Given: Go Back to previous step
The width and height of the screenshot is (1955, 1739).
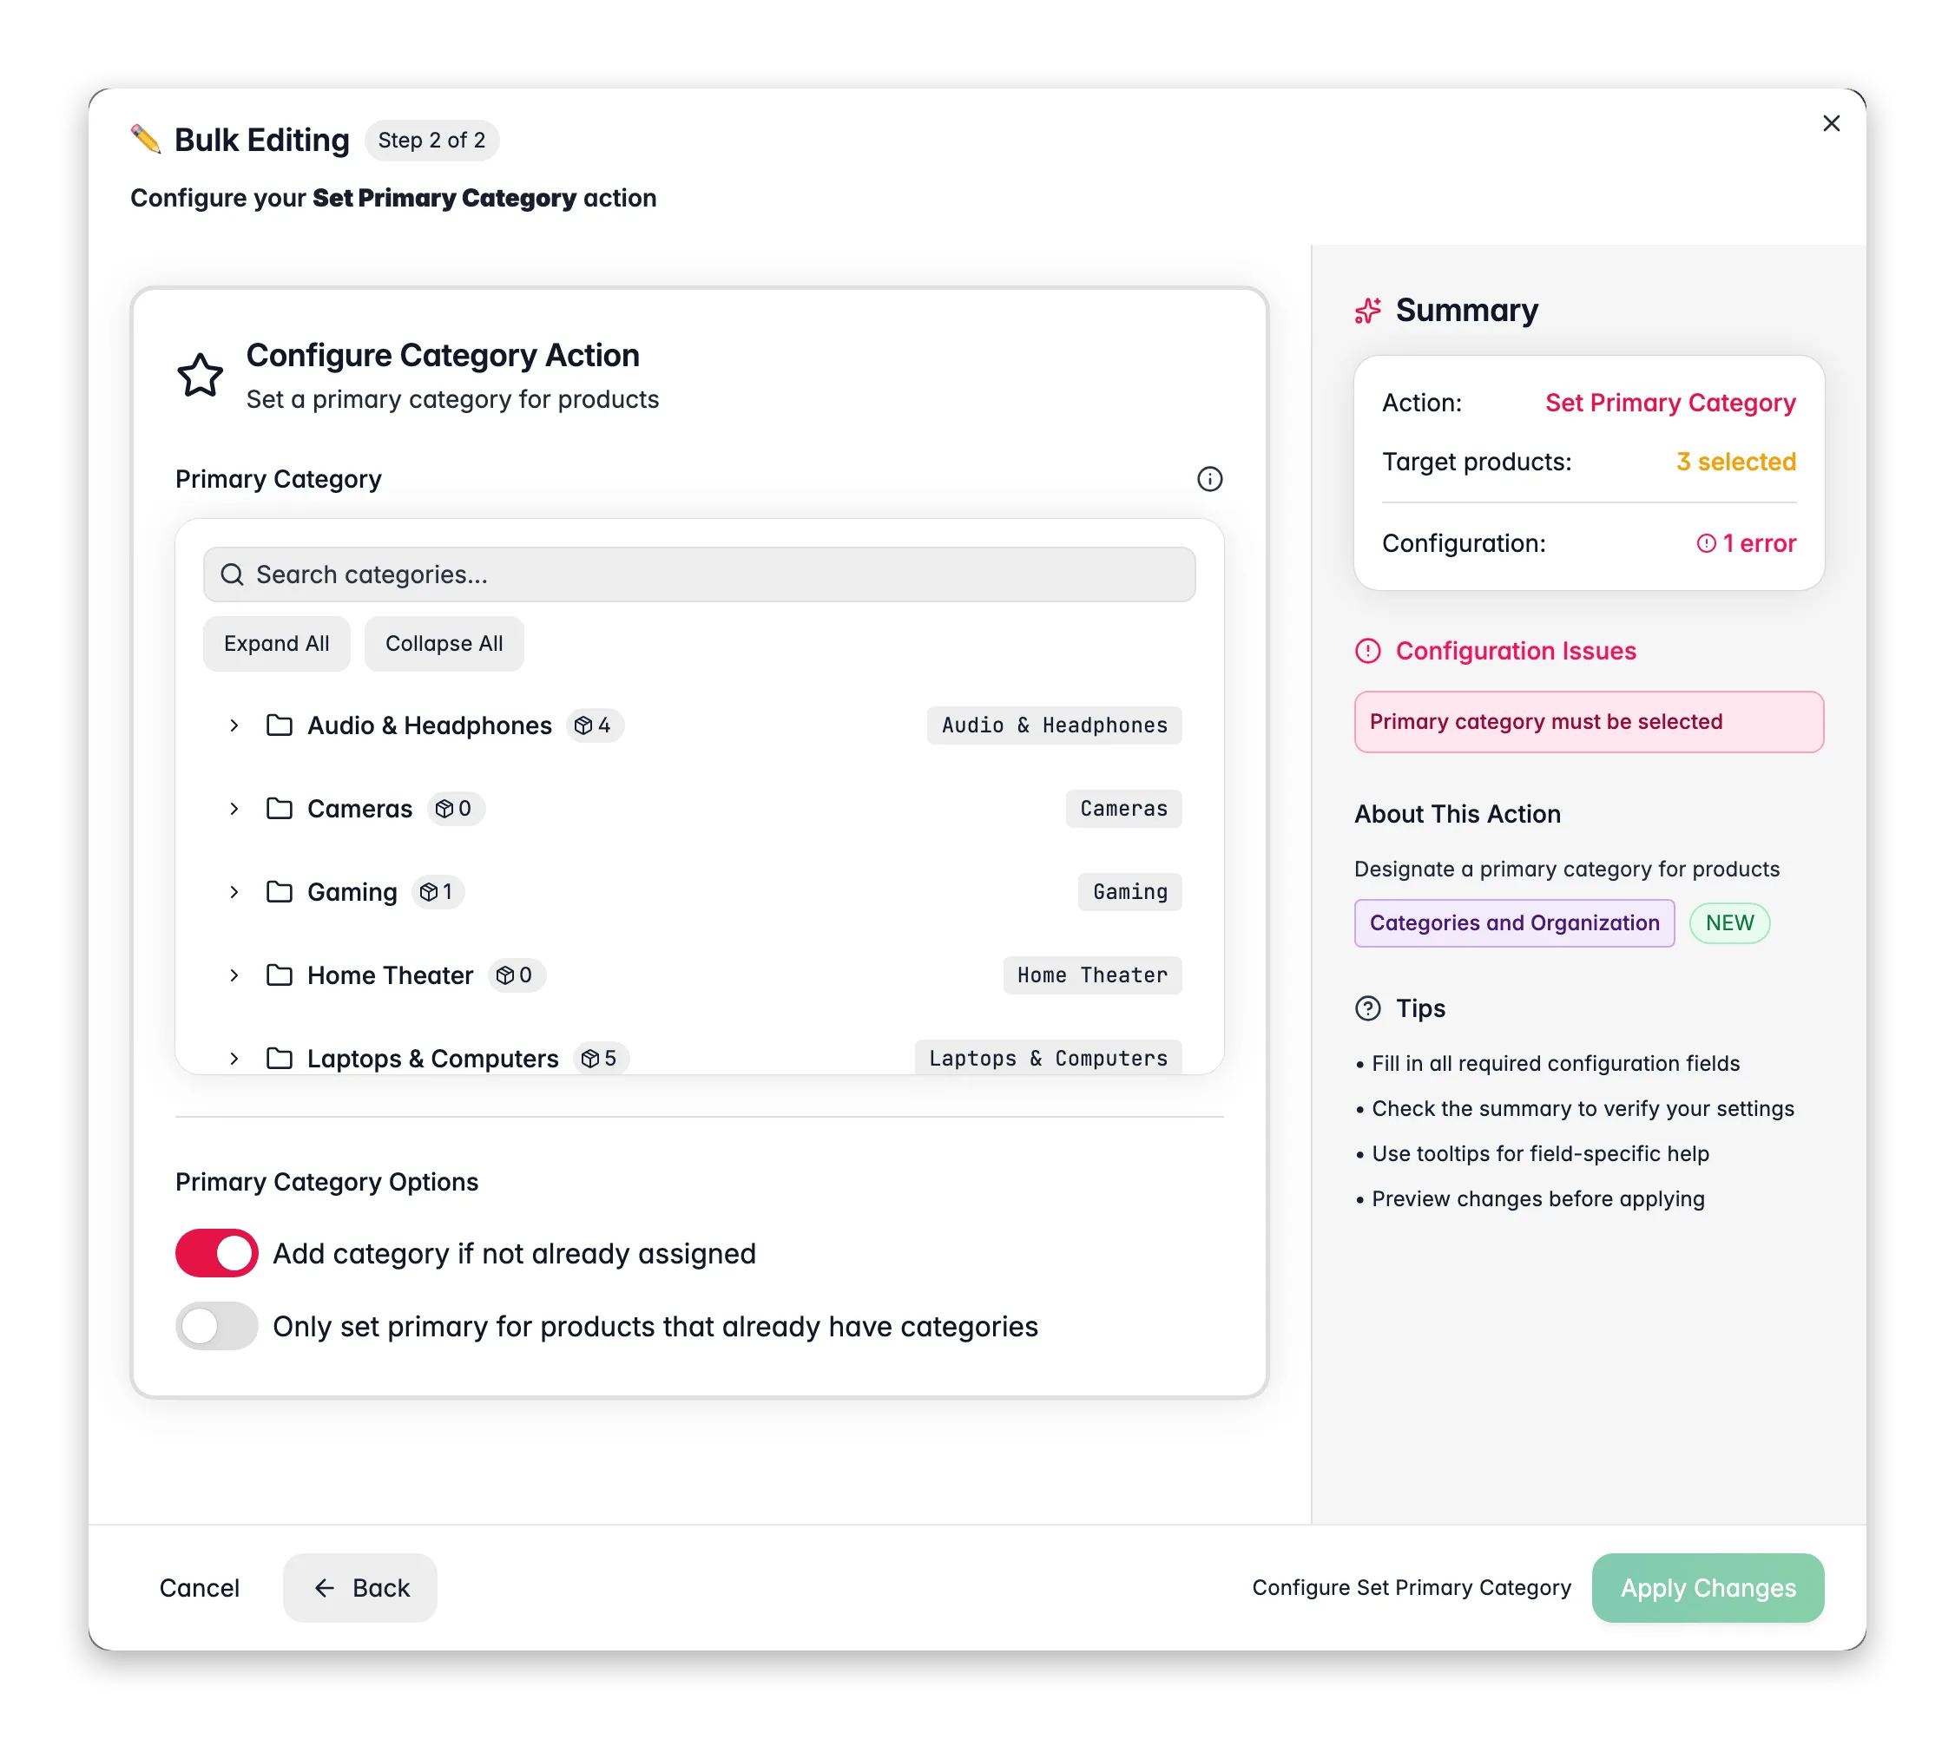Looking at the screenshot, I should tap(360, 1588).
